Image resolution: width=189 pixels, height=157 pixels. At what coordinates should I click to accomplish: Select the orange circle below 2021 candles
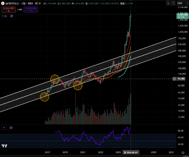(78, 85)
